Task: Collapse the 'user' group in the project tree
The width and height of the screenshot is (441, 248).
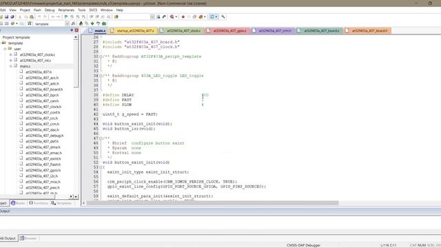Action: coord(5,49)
